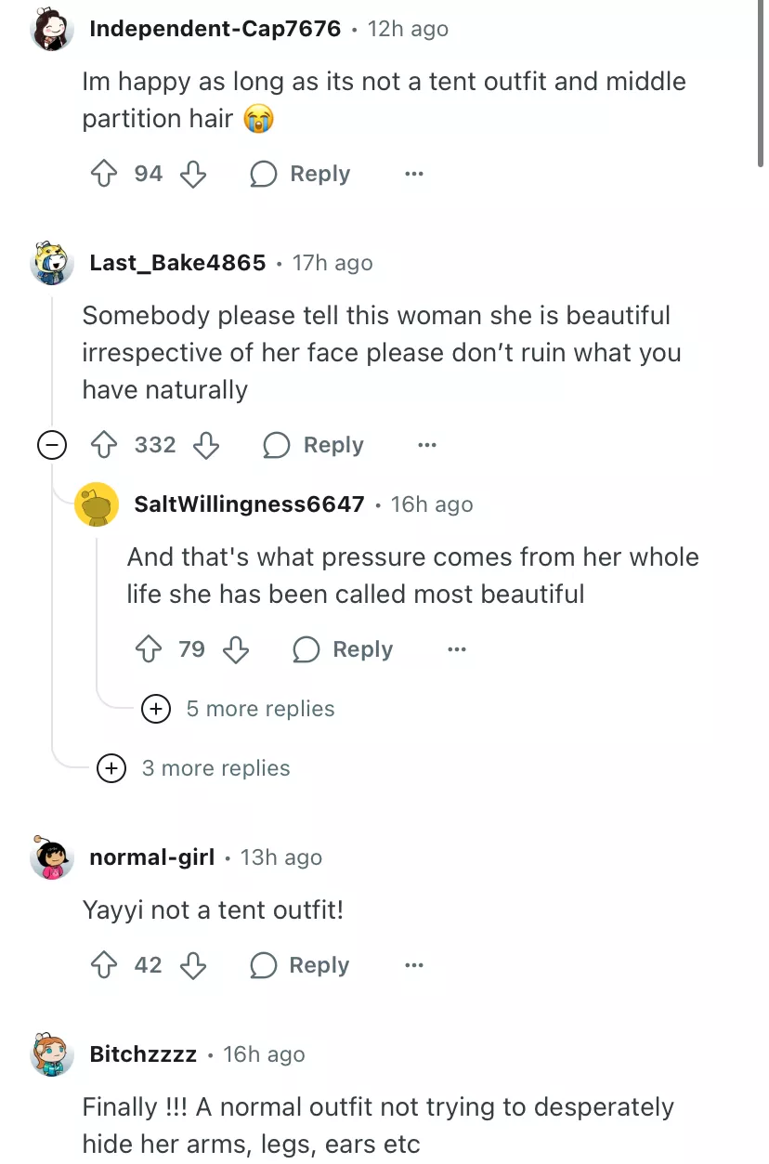View Last_Bake4865's avatar
The width and height of the screenshot is (769, 1164).
pos(52,264)
